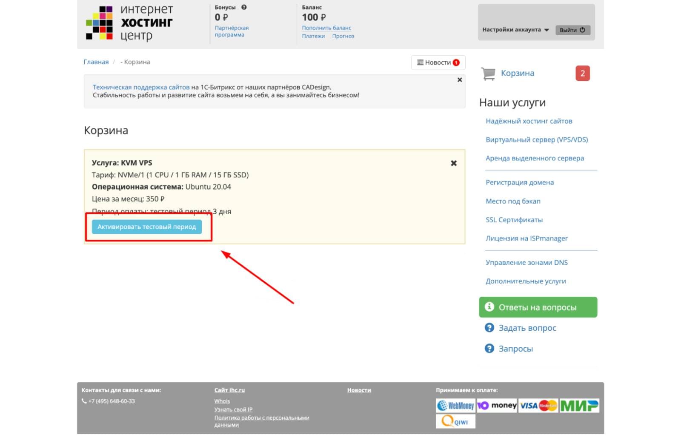Click the Выйти logout button
The width and height of the screenshot is (681, 443).
click(x=572, y=30)
